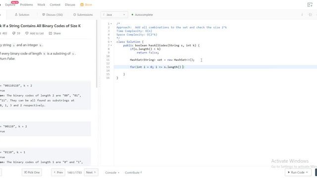This screenshot has width=317, height=178.
Task: Click the Pick One button
Action: point(32,173)
